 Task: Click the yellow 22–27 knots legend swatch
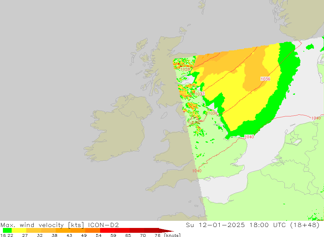pyautogui.click(x=19, y=231)
